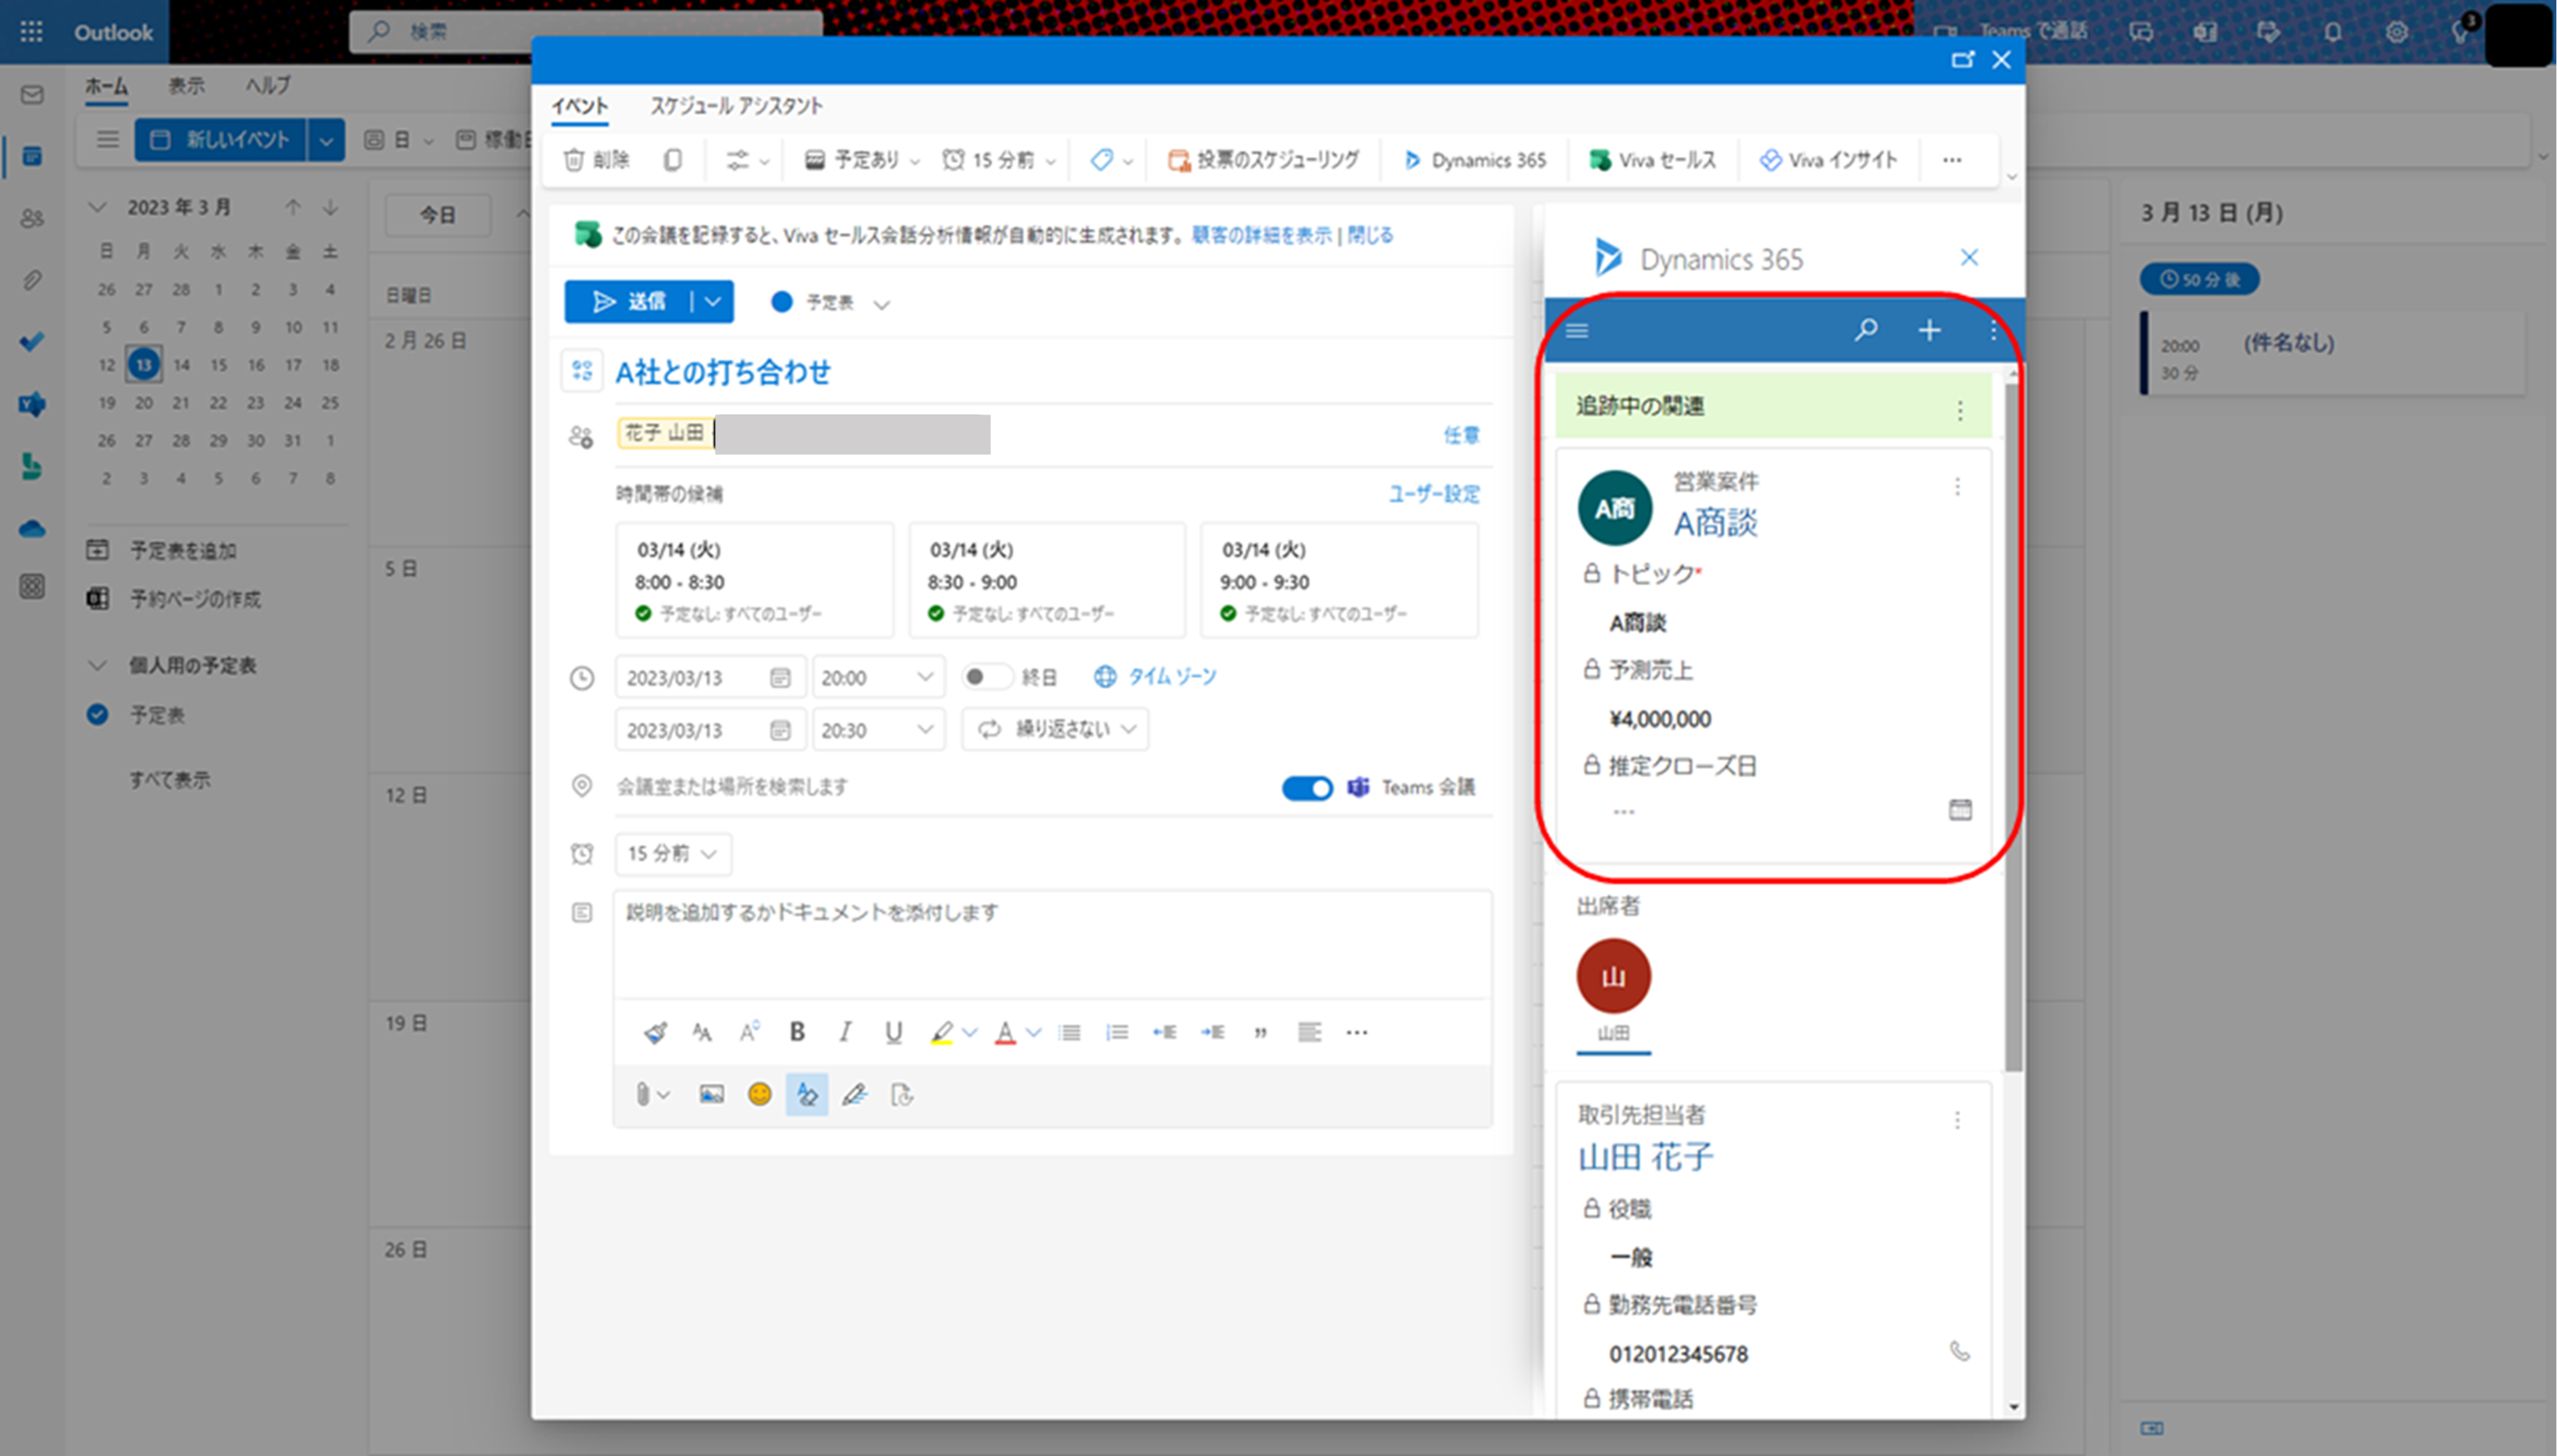Image resolution: width=2557 pixels, height=1456 pixels.
Task: Click the attach paperclip icon in editor
Action: [x=643, y=1095]
